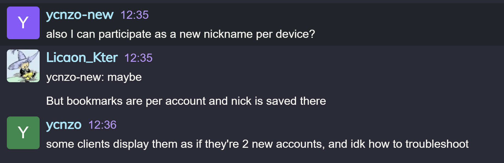This screenshot has height=163, width=504.
Task: Open the 12:36 timestamp beside ycnzo
Action: tap(102, 125)
